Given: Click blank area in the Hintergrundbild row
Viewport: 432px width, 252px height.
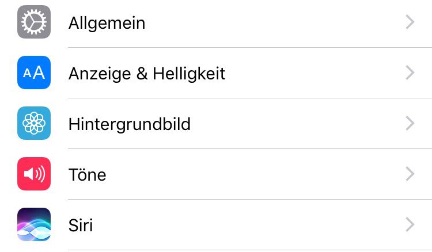Looking at the screenshot, I should [x=298, y=123].
